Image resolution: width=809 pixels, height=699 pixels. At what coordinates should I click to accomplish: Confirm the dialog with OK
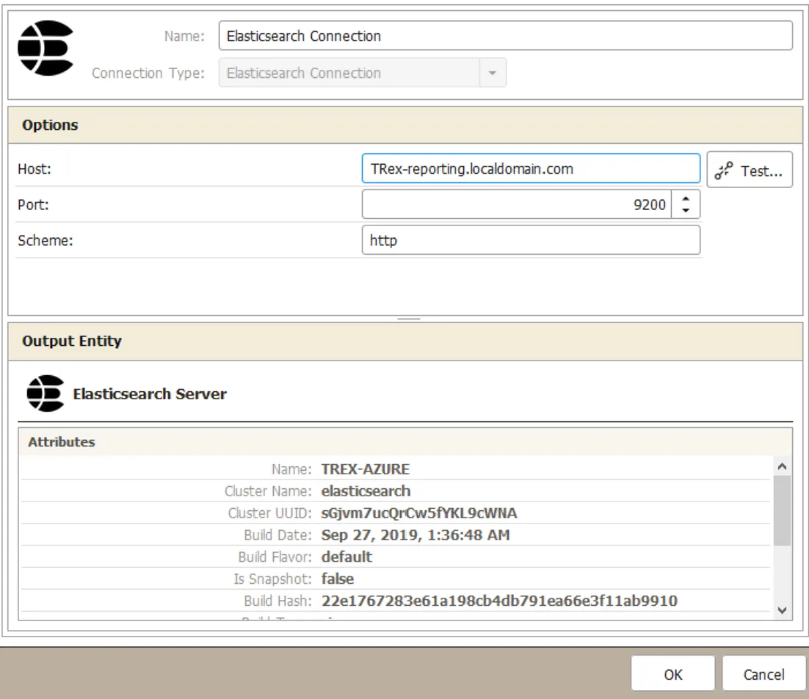672,674
